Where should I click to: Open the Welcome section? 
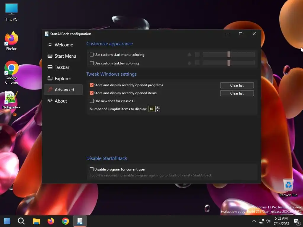coord(63,45)
